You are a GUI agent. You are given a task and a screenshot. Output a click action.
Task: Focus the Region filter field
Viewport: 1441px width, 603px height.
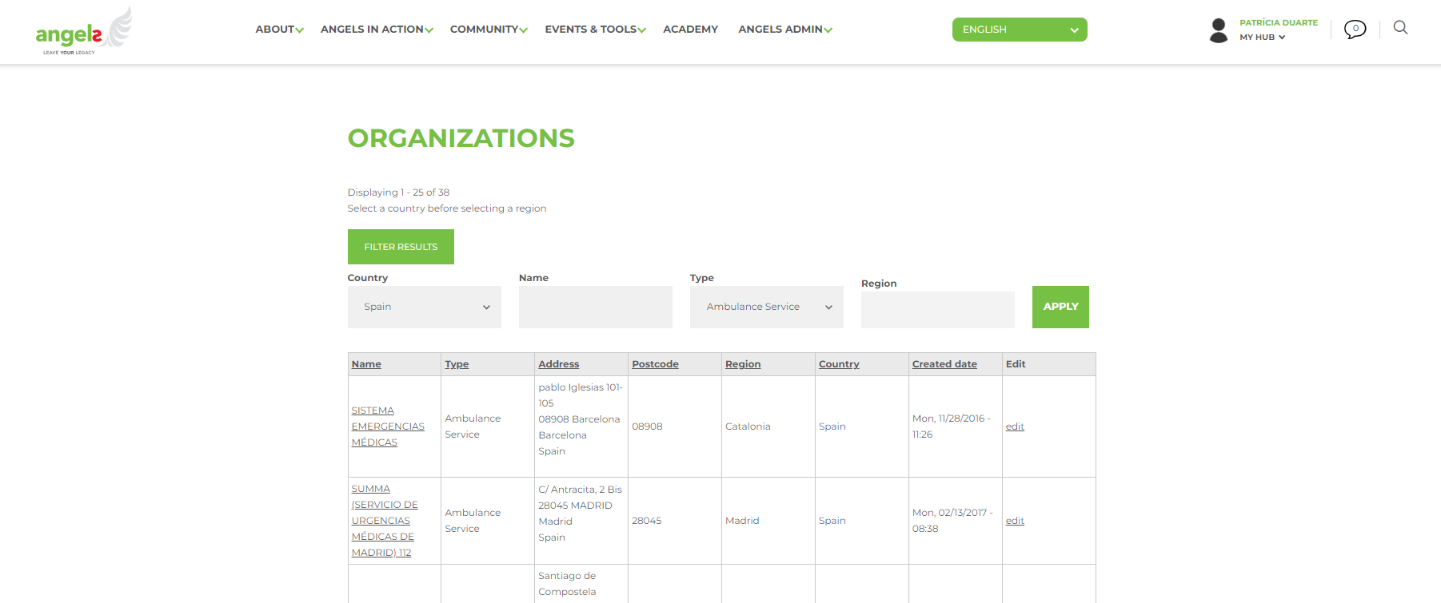tap(938, 310)
